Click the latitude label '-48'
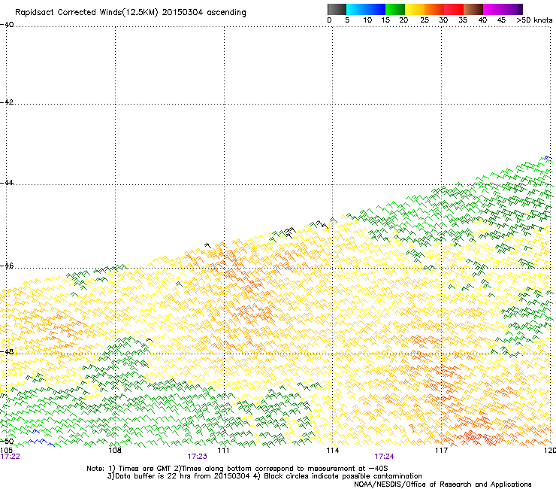The height and width of the screenshot is (489, 556). tap(7, 351)
